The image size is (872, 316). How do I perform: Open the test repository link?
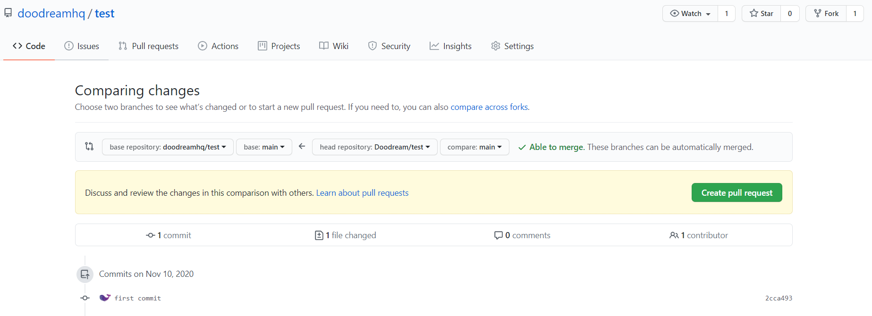click(x=104, y=13)
